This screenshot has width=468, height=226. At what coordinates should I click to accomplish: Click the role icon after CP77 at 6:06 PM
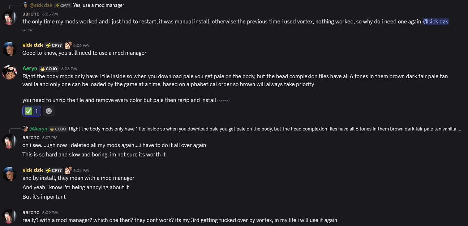[x=68, y=45]
